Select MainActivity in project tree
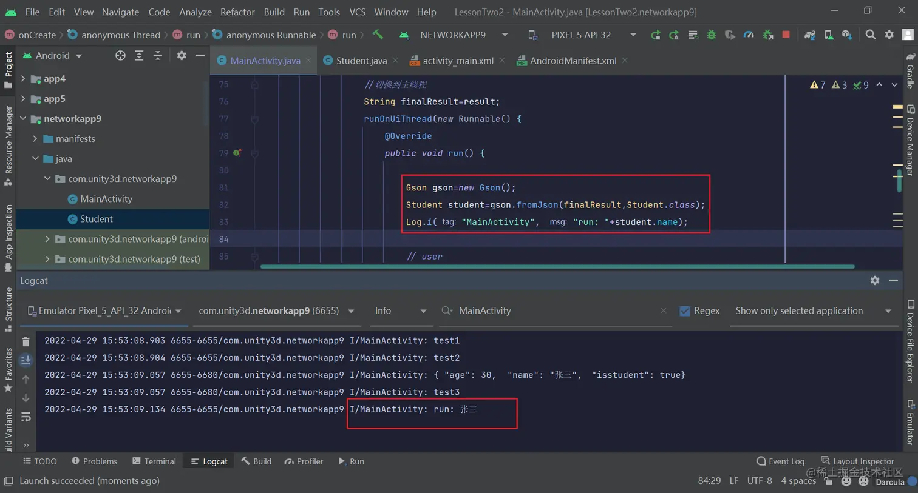 click(x=106, y=199)
